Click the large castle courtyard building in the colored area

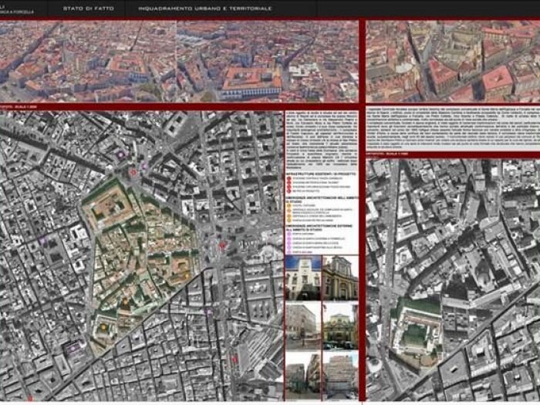(x=108, y=205)
